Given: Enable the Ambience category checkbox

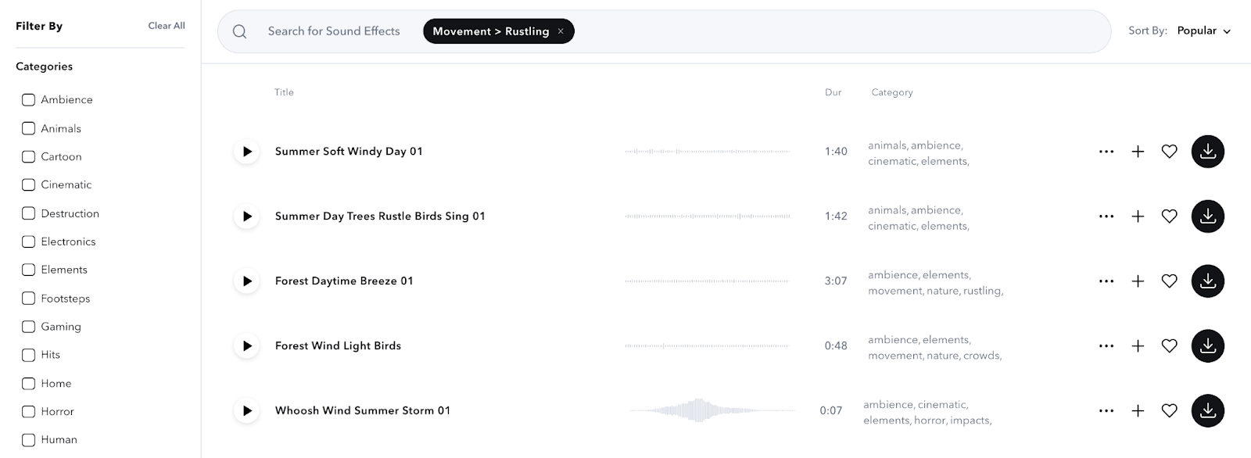Looking at the screenshot, I should [x=29, y=100].
